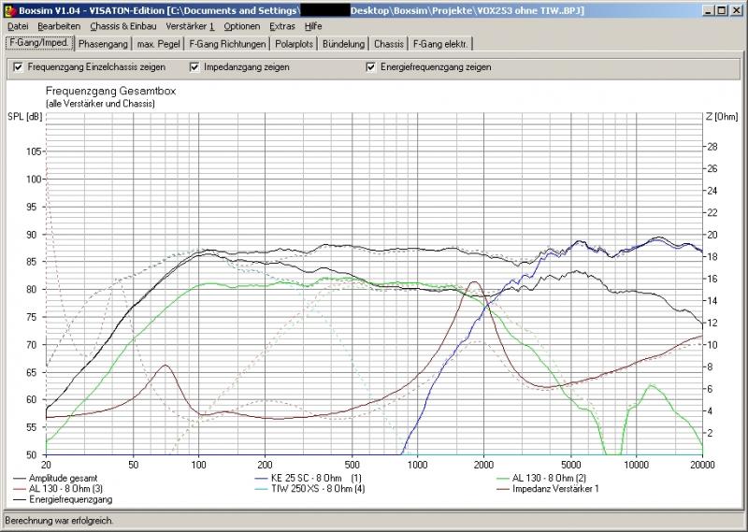Screen dimensions: 748x532
Task: Open the Hilfe menu
Action: point(313,26)
